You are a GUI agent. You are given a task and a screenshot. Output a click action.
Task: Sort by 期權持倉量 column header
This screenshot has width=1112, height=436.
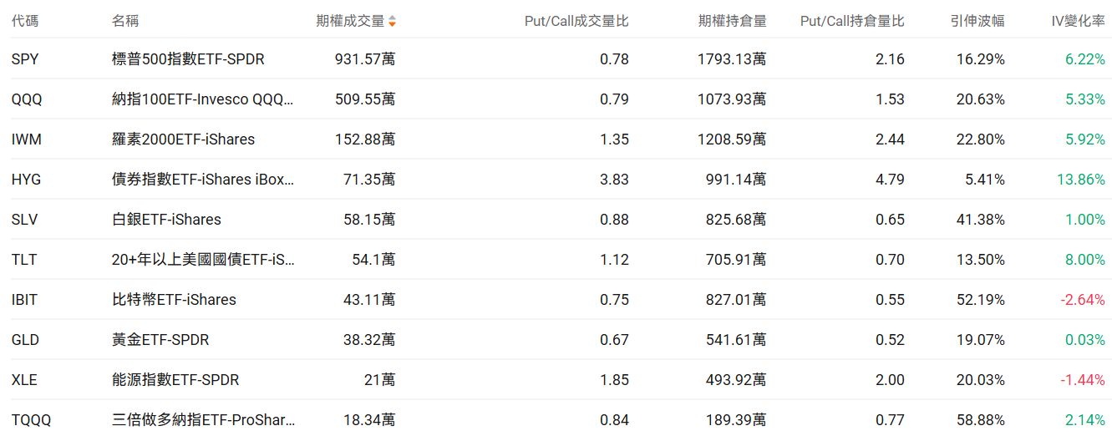pos(732,21)
